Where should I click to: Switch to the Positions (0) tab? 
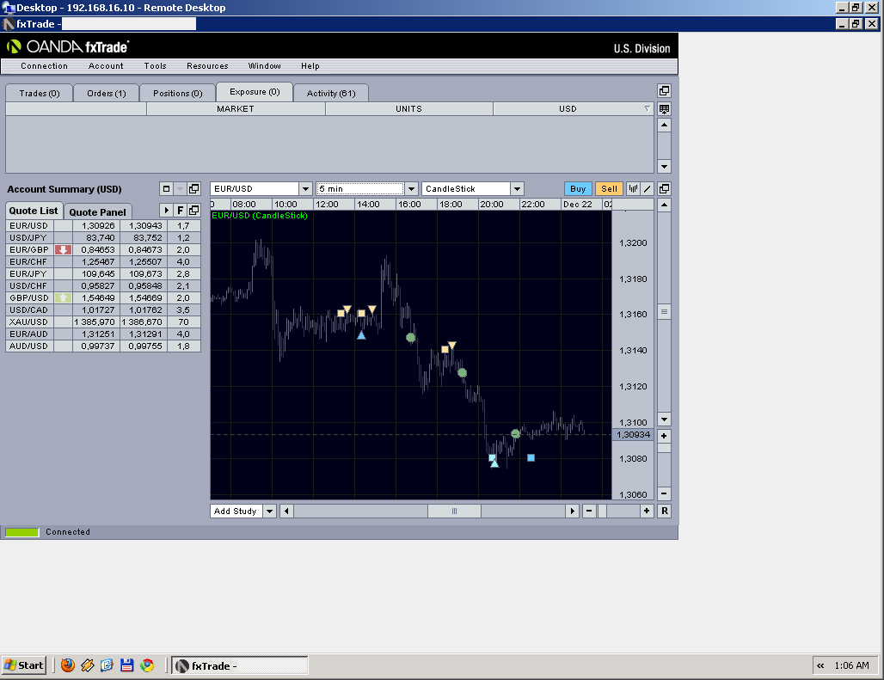click(178, 93)
